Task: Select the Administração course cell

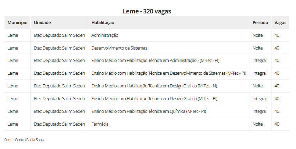Action: coord(105,35)
